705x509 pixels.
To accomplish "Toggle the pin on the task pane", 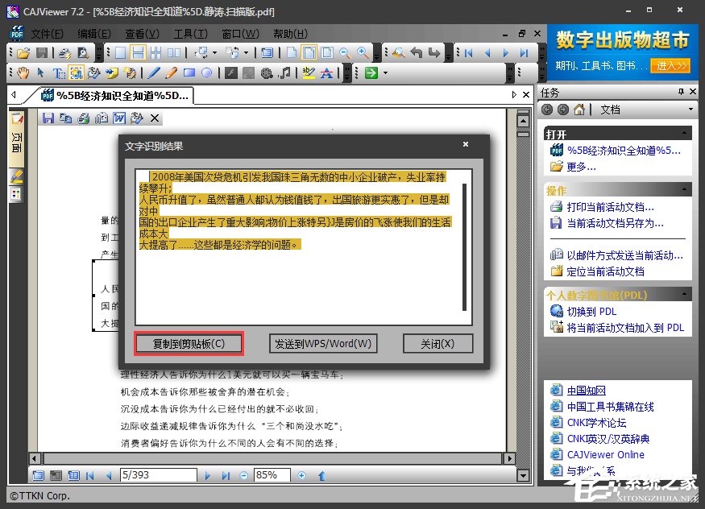I will point(681,92).
